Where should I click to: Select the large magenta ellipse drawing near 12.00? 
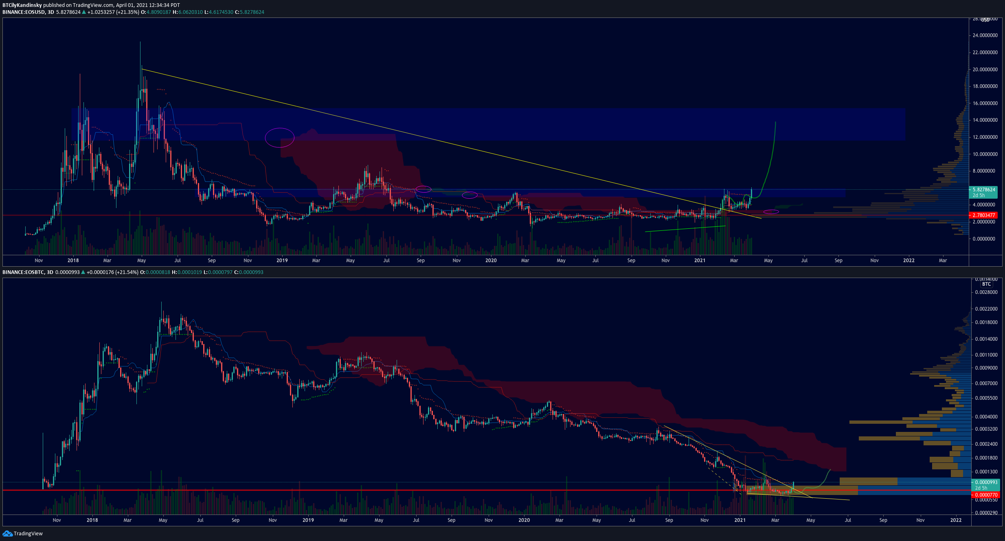pos(280,138)
